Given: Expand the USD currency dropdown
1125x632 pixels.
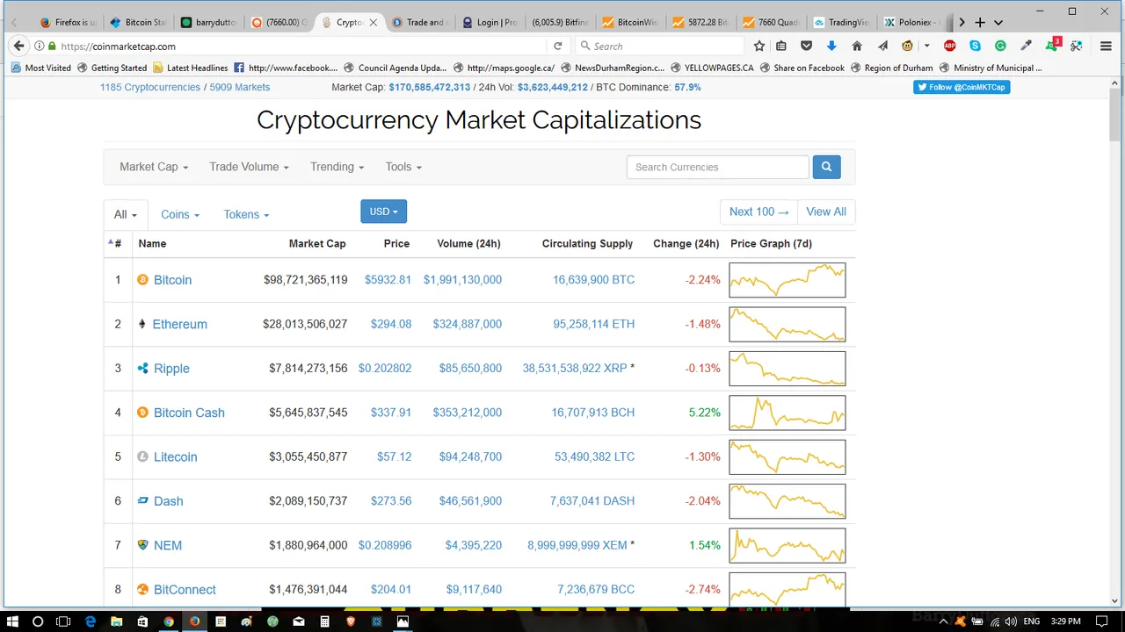Looking at the screenshot, I should [x=383, y=212].
